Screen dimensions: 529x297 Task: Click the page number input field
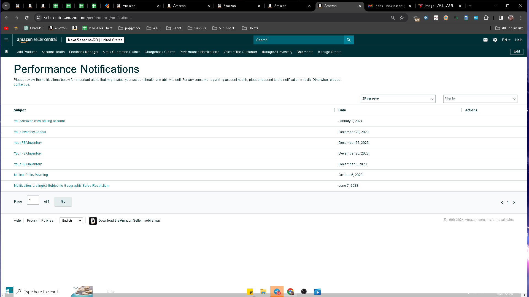(x=33, y=200)
